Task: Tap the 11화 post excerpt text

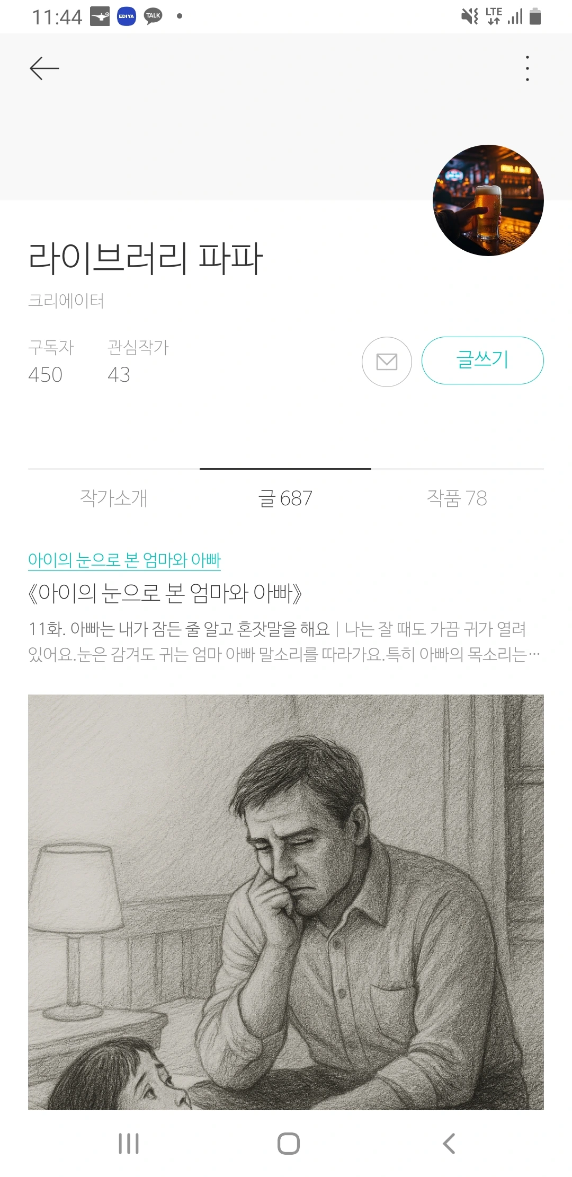Action: click(x=284, y=642)
